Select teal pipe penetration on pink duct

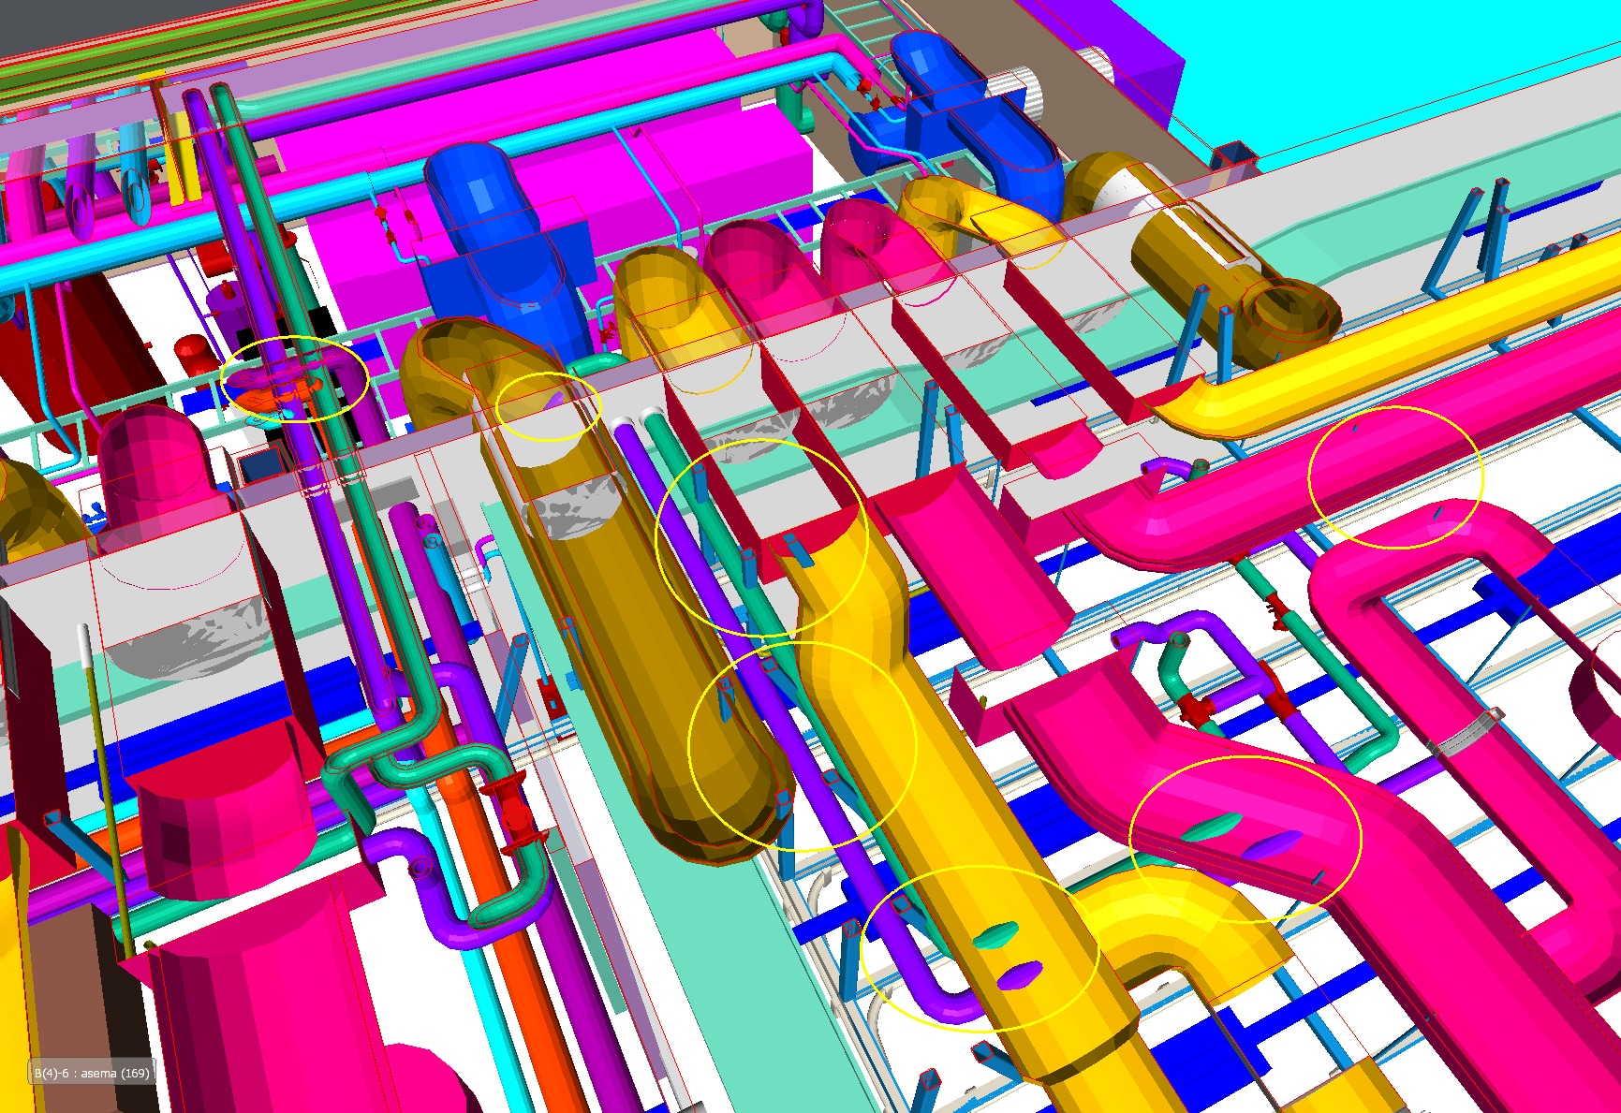coord(1212,827)
